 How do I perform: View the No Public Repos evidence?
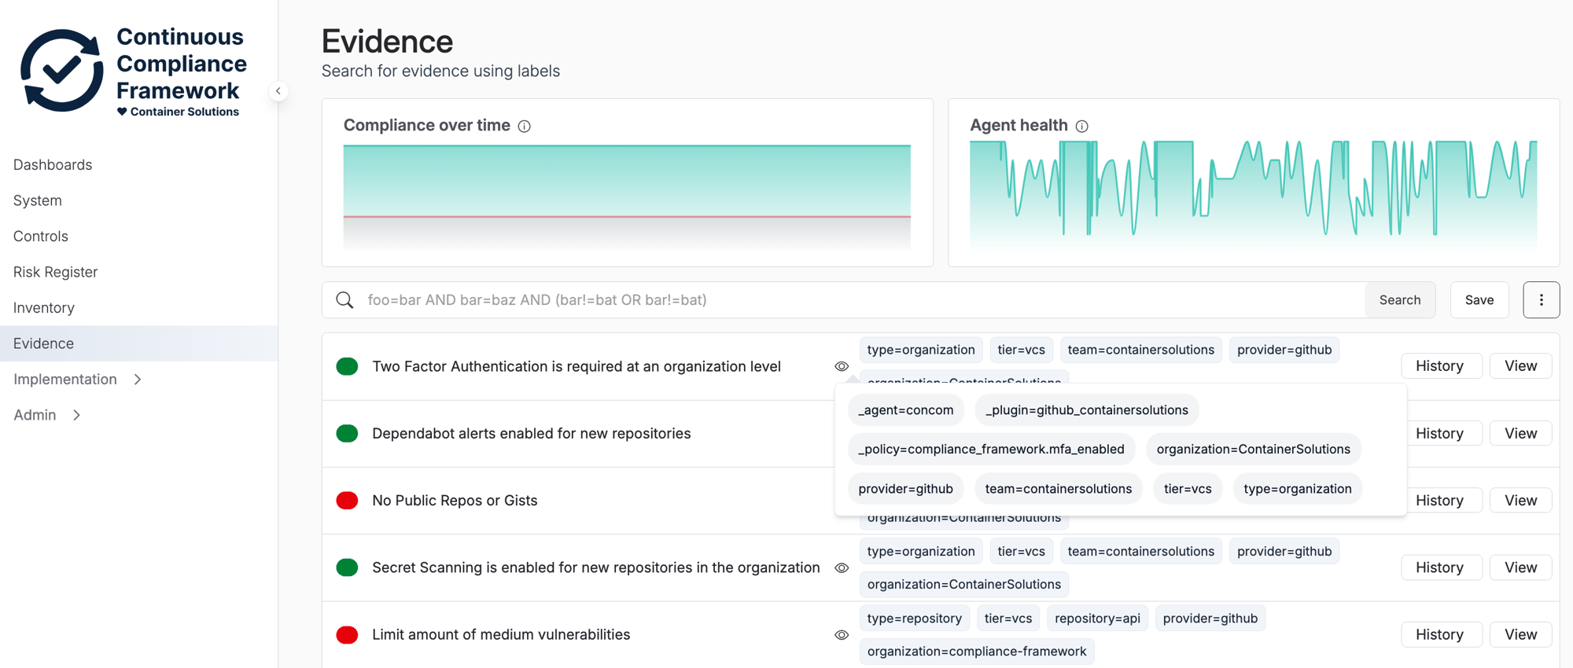coord(1521,501)
